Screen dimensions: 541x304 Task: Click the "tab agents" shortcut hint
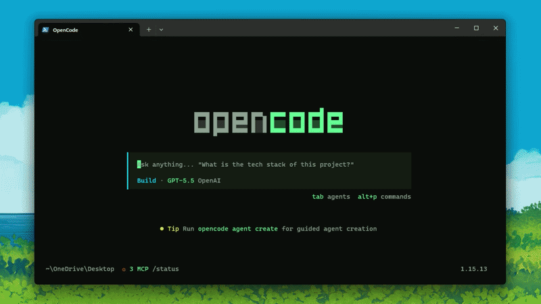[x=331, y=197]
